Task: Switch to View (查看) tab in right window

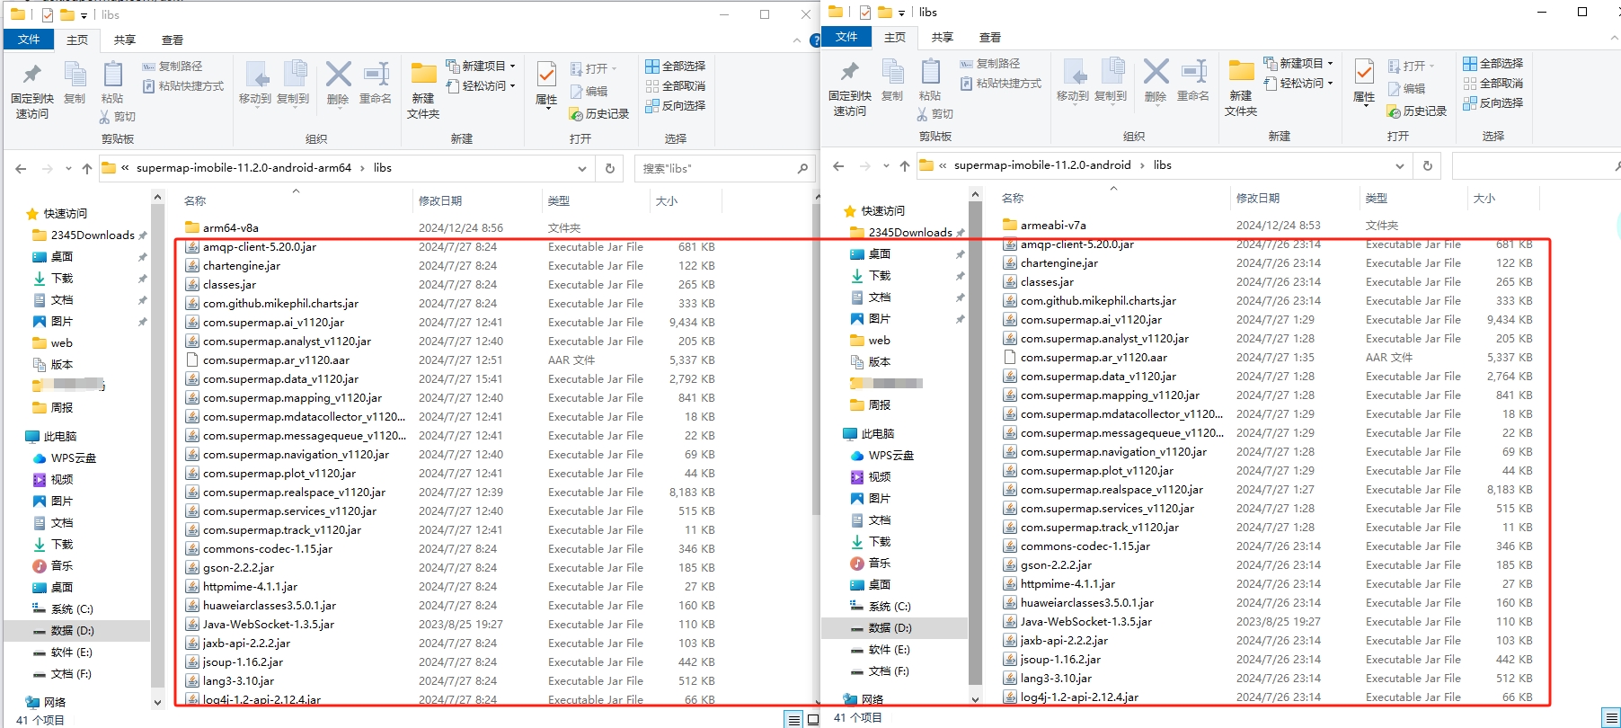Action: point(990,38)
